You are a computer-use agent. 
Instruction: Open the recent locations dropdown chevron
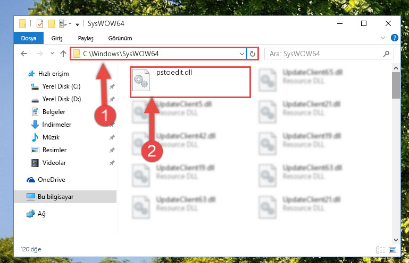coord(52,54)
